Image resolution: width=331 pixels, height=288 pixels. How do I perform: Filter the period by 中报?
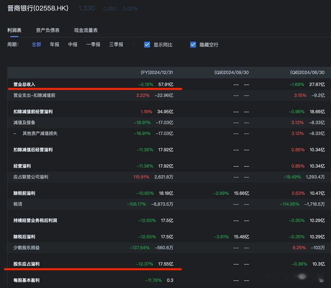pyautogui.click(x=72, y=44)
